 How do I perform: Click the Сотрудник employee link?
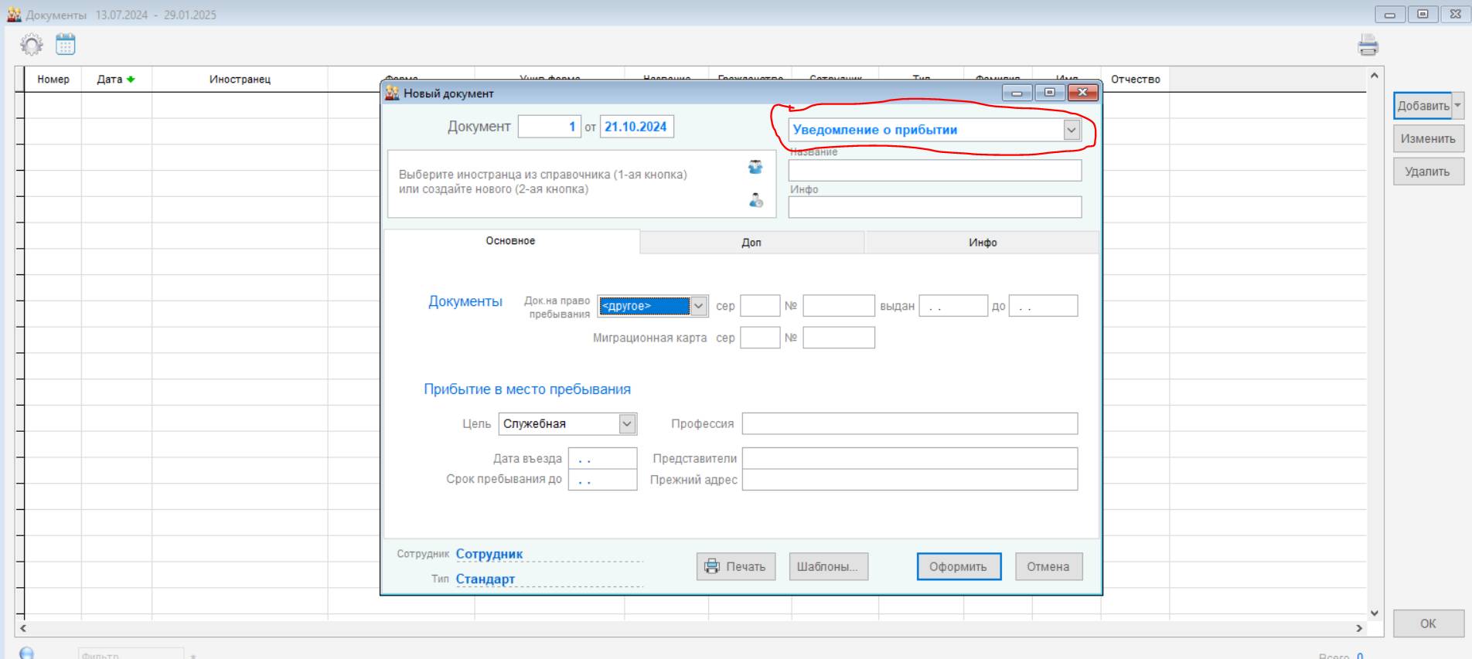tap(489, 554)
